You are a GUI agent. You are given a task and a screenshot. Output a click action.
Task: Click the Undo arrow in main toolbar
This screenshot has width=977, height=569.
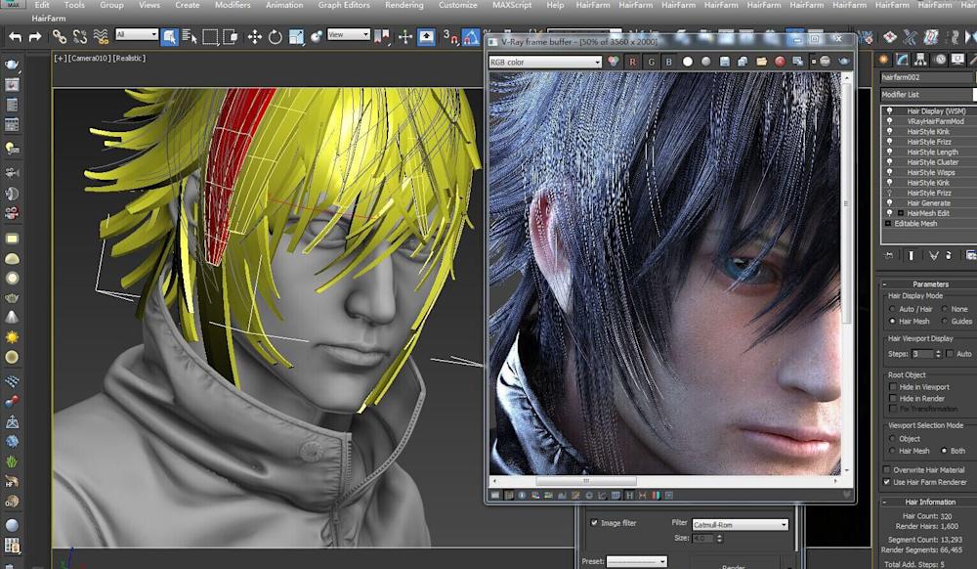(x=16, y=37)
